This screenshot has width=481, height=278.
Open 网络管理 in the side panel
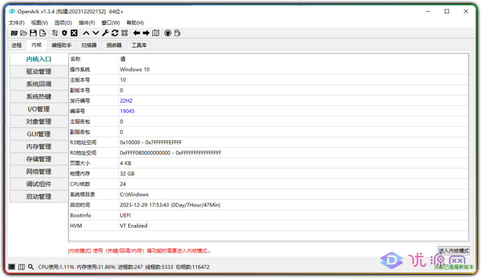coord(39,171)
